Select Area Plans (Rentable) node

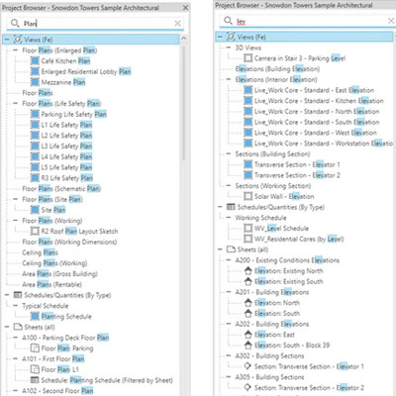(51, 284)
